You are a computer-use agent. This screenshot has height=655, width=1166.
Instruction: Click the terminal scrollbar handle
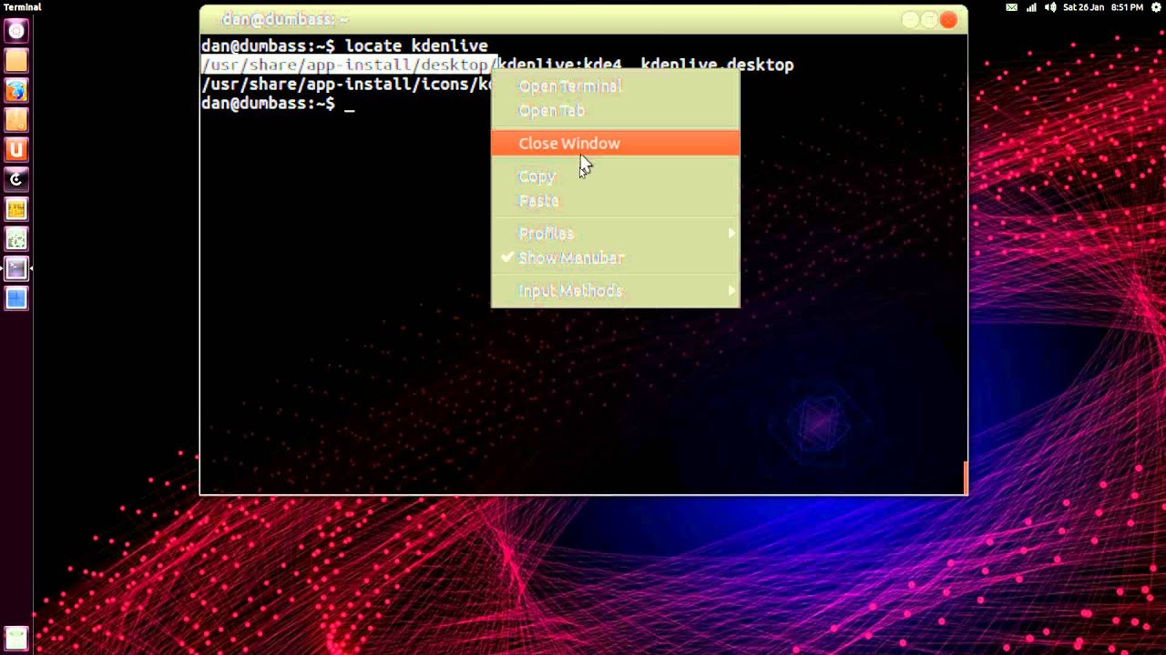tap(965, 478)
